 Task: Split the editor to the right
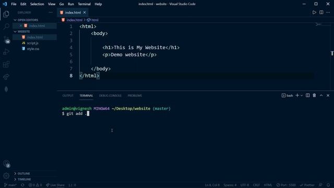pos(321,13)
